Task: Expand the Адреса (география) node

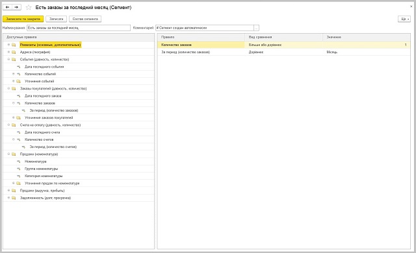Action: tap(8, 52)
